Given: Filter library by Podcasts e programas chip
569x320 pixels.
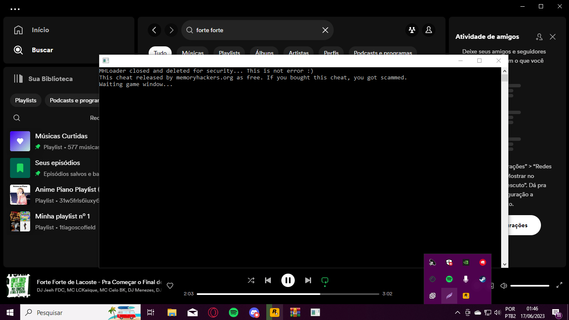Looking at the screenshot, I should pos(72,100).
